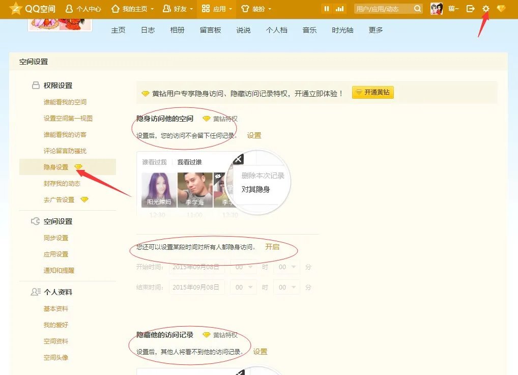Screen dimensions: 518x375
Task: Open 结束时间 hour dropdown
Action: tap(243, 287)
